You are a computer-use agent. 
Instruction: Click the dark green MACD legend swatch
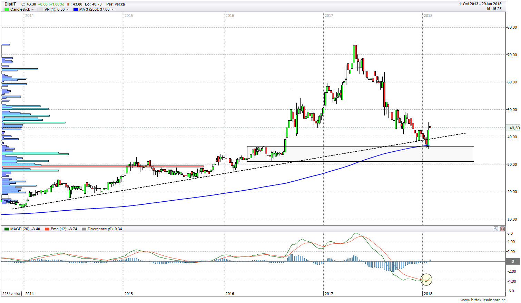click(7, 229)
